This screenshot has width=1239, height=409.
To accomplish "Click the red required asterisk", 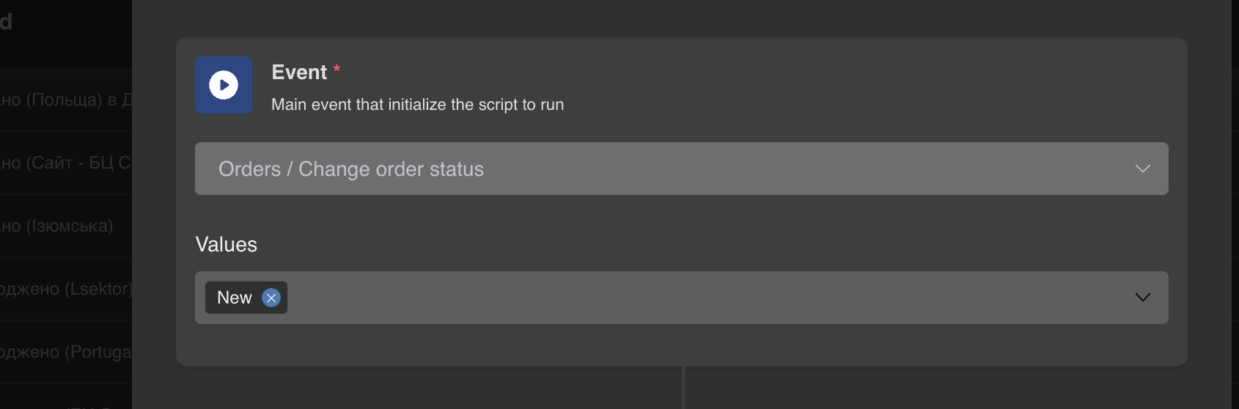I will (337, 69).
